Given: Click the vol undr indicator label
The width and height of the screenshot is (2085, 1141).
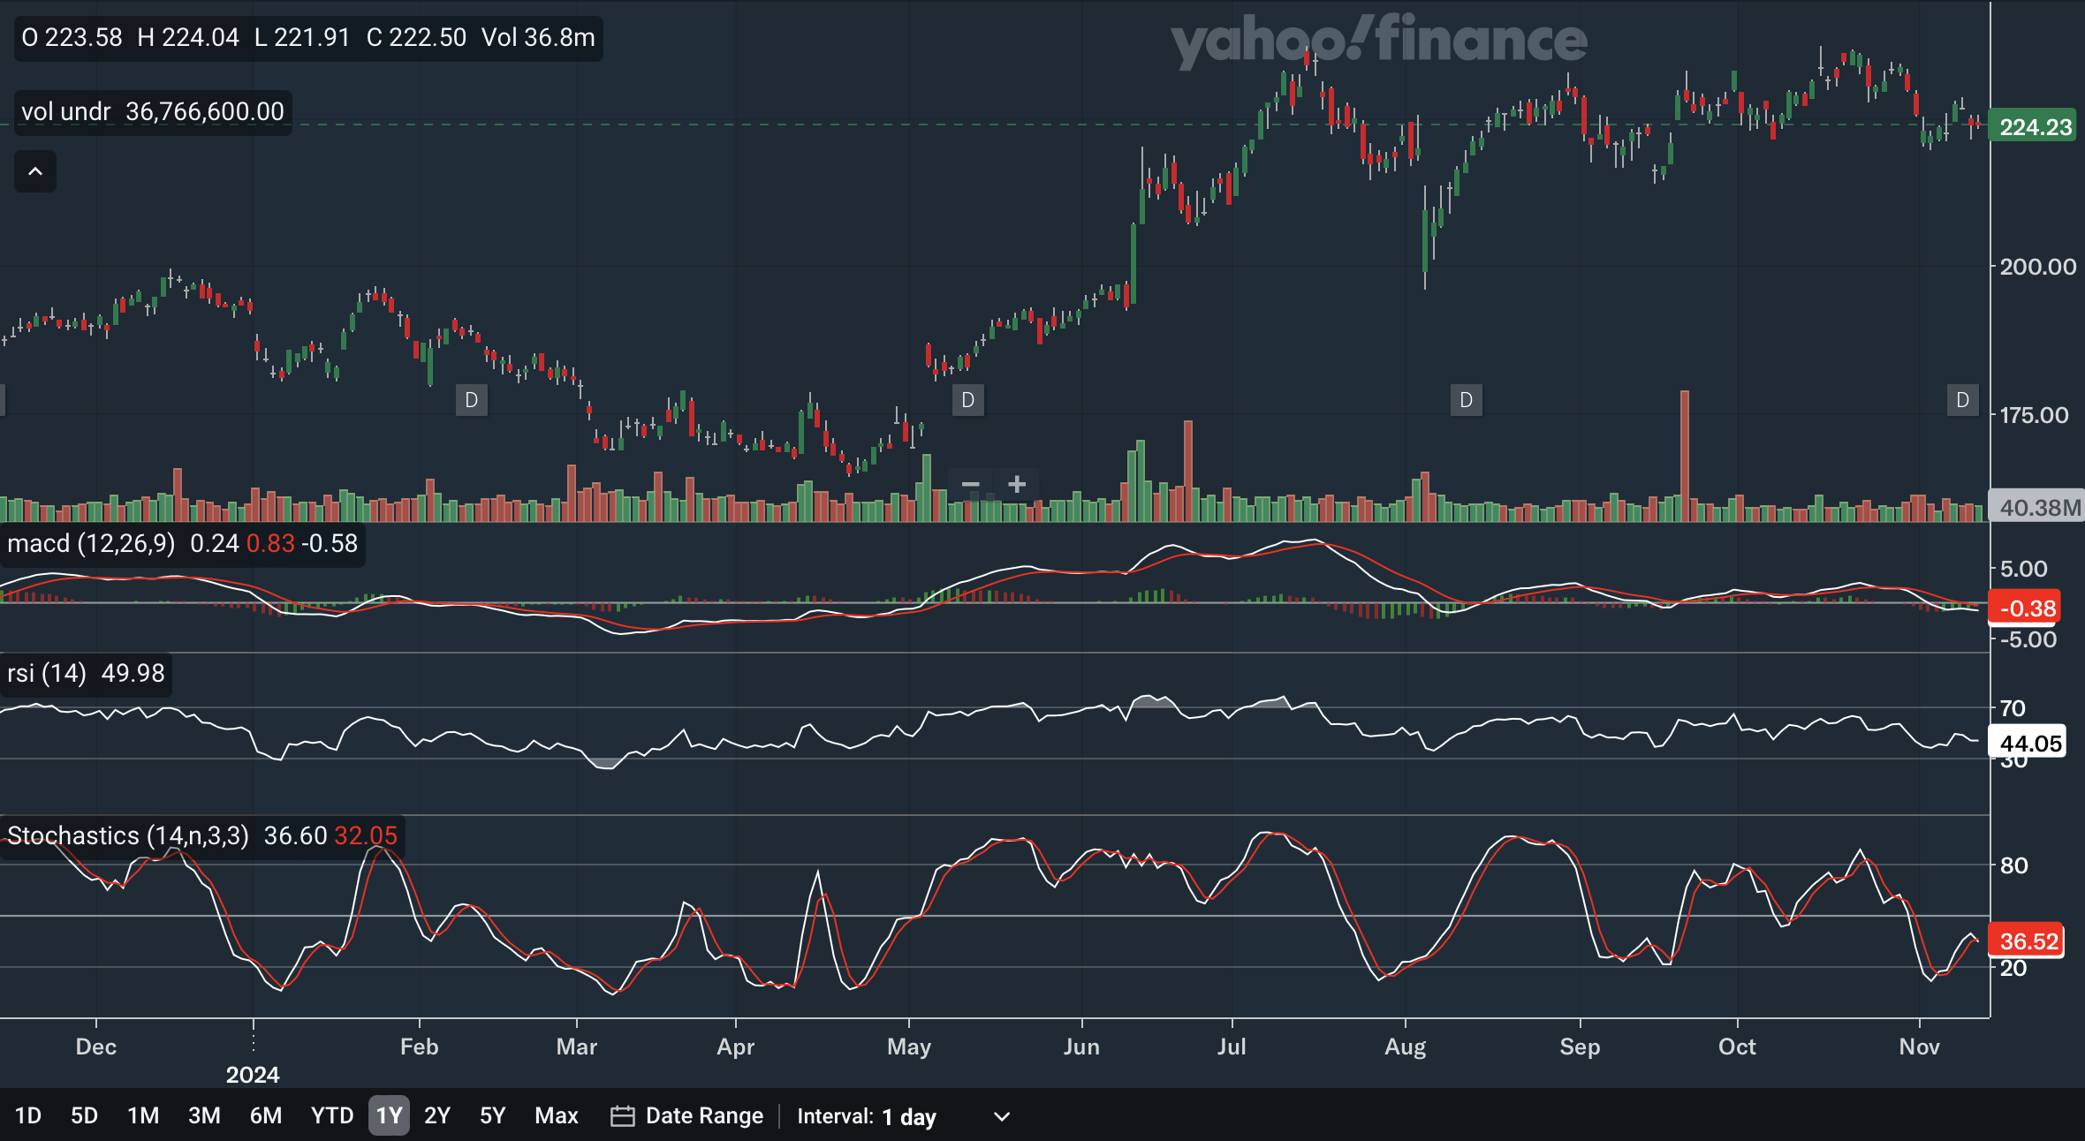Looking at the screenshot, I should 66,111.
